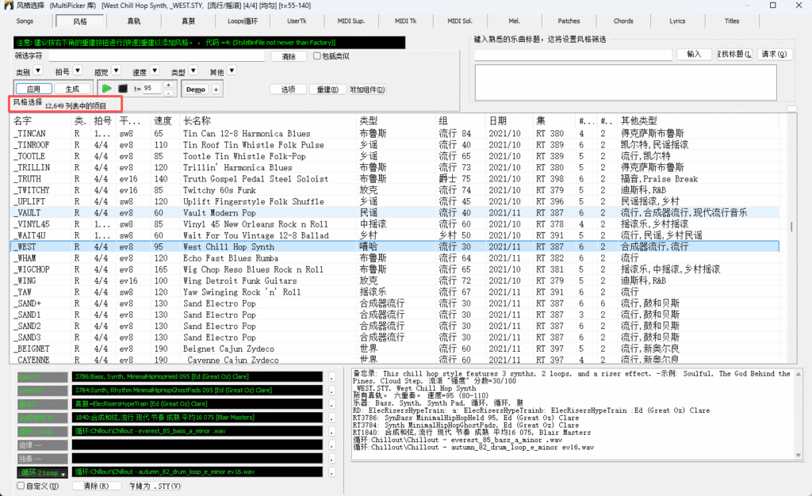Click the black square stop icon
This screenshot has width=812, height=496.
click(x=123, y=89)
